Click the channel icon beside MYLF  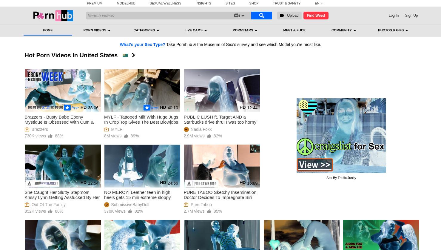point(107,129)
